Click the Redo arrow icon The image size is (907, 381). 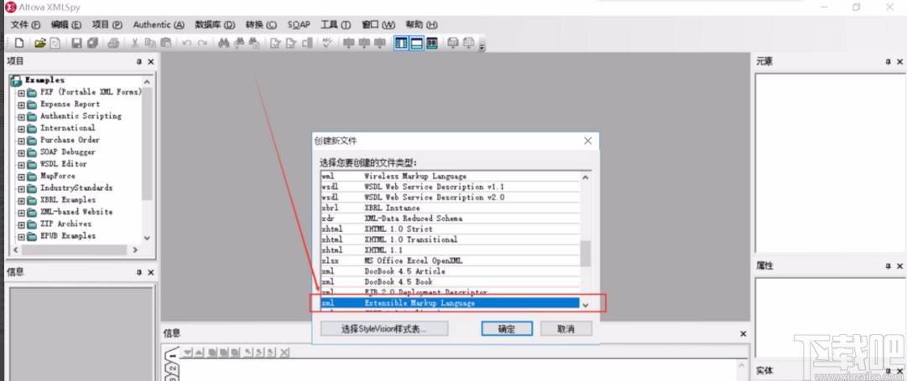pos(202,43)
